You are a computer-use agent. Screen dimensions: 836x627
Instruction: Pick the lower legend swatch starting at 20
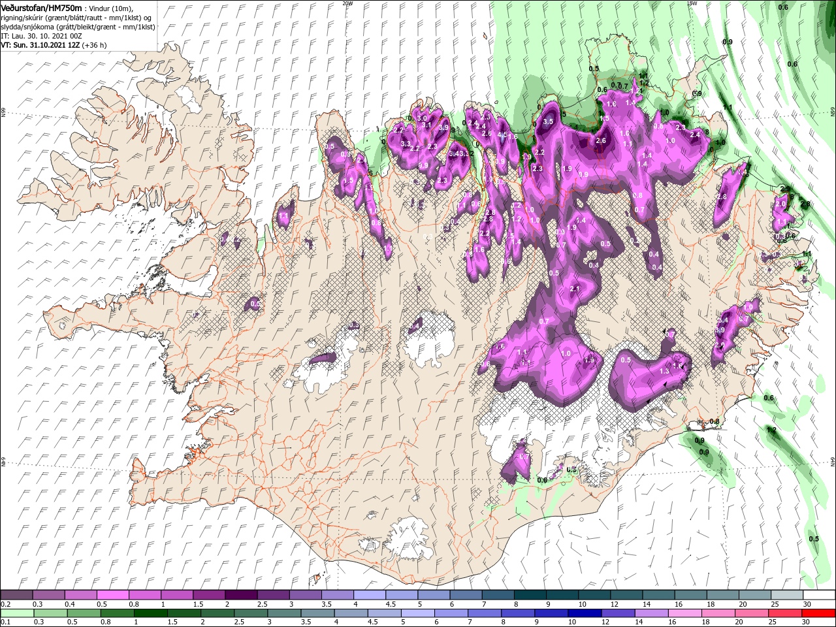pos(752,613)
